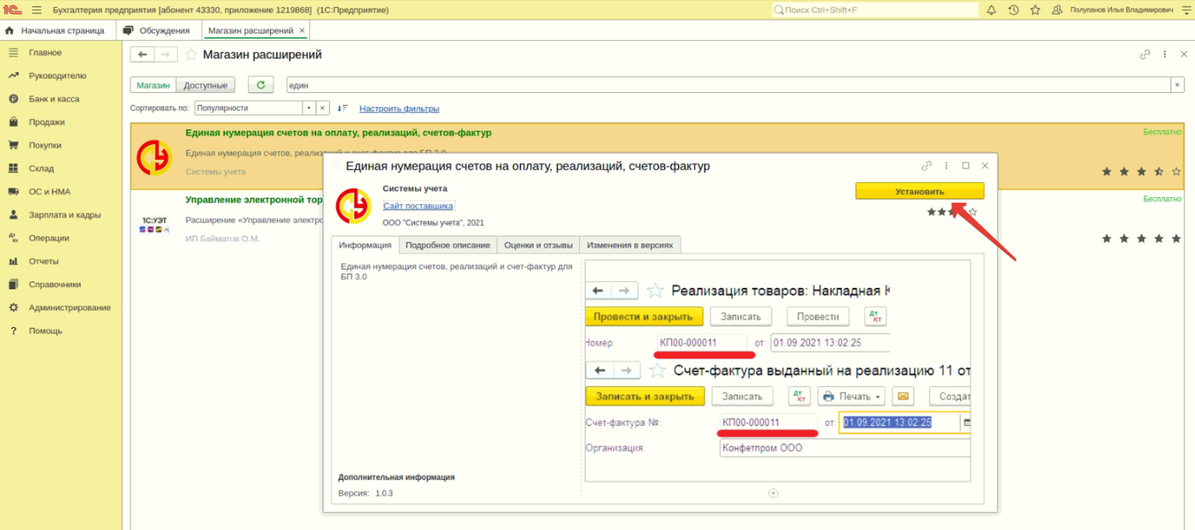
Task: Copy link icon in extension dialog header
Action: (x=926, y=166)
